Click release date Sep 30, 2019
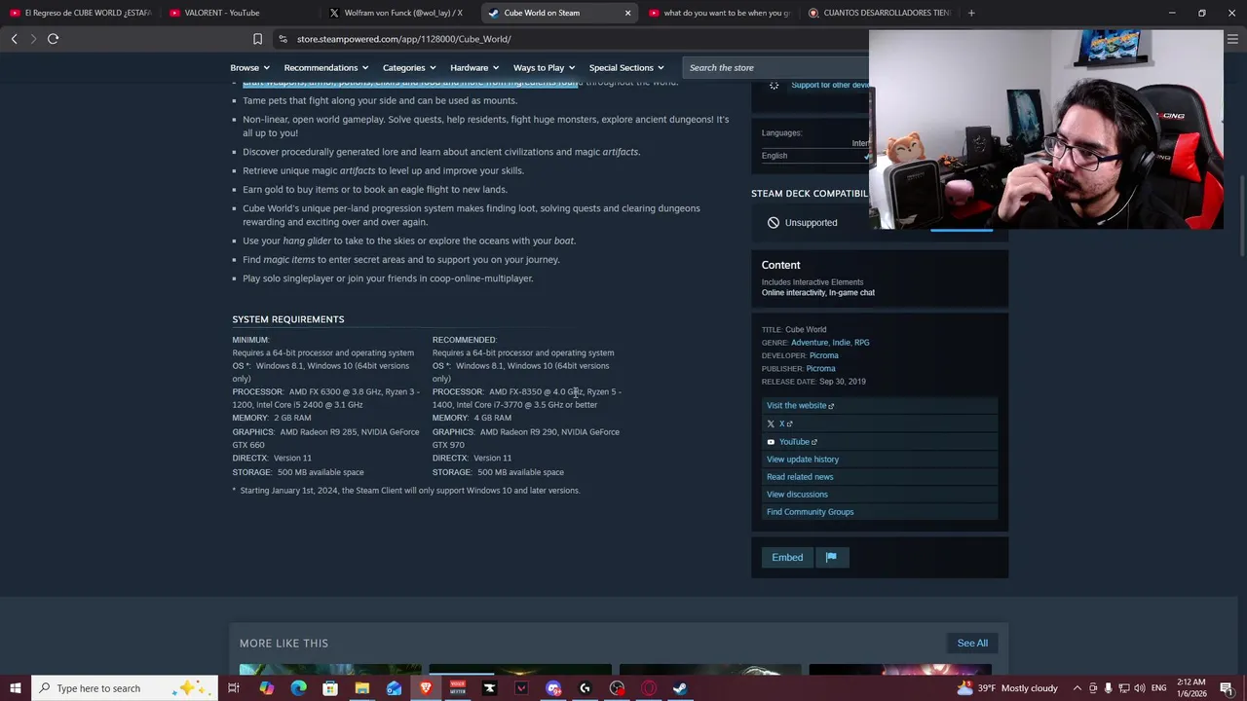1247x701 pixels. [843, 382]
